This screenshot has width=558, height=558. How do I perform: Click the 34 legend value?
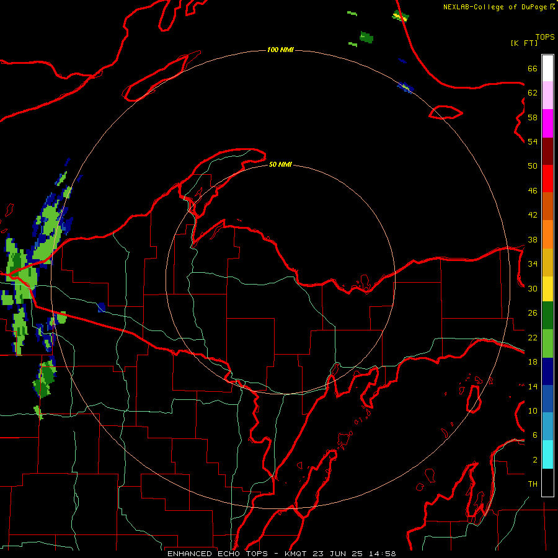point(533,264)
